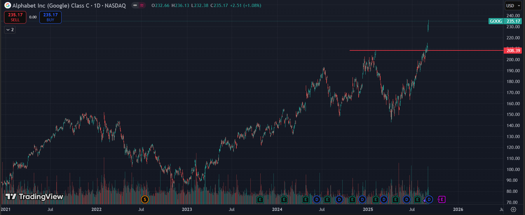Open the July 2024 earnings marker
Screen dimensions: 525x215
tap(327, 200)
